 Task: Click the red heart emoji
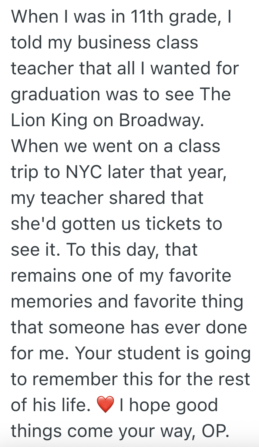[x=105, y=406]
